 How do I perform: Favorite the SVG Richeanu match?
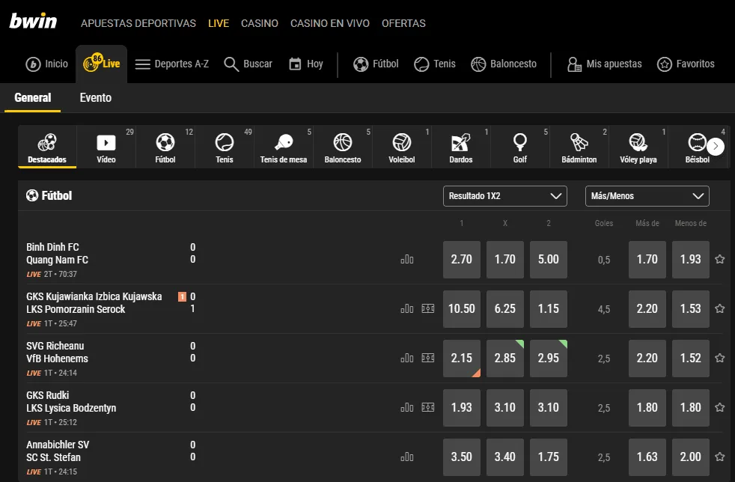click(720, 359)
